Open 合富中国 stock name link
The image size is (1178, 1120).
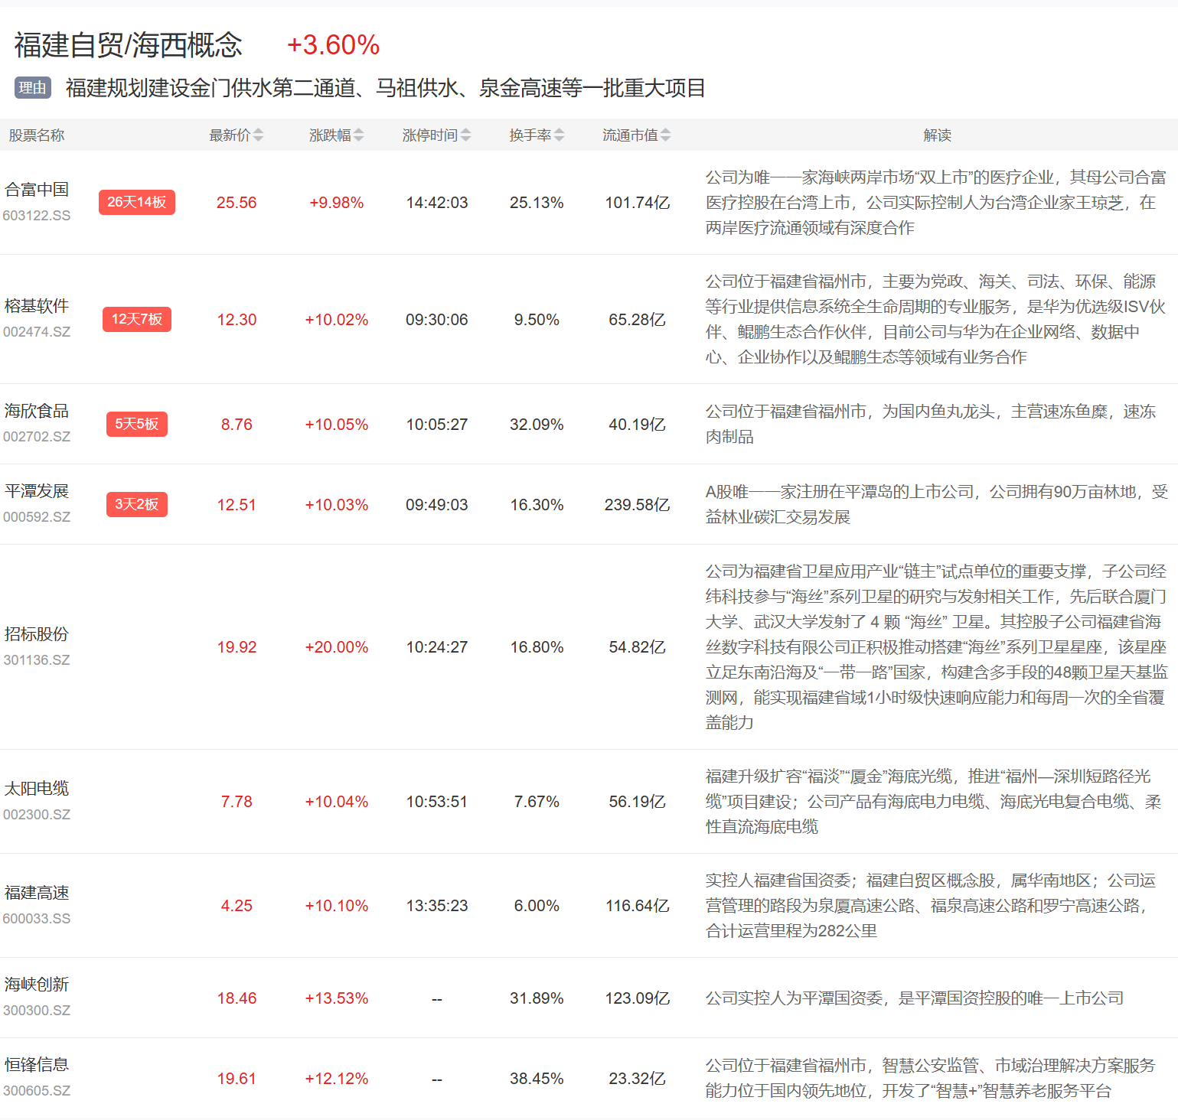tap(37, 190)
